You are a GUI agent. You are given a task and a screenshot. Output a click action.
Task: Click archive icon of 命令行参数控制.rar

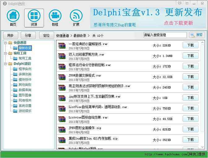(62, 66)
